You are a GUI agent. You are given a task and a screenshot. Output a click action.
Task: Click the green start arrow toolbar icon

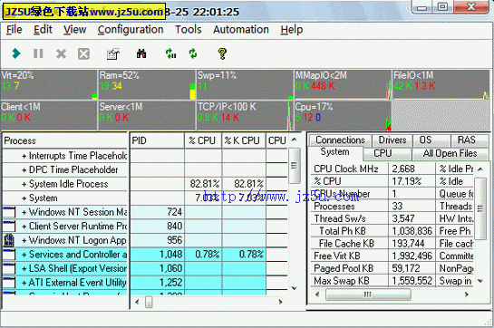(x=16, y=53)
